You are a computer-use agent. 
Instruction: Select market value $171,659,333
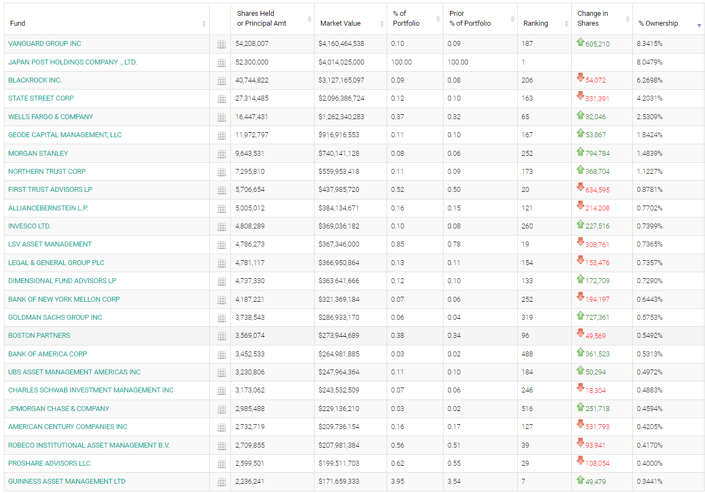339,482
